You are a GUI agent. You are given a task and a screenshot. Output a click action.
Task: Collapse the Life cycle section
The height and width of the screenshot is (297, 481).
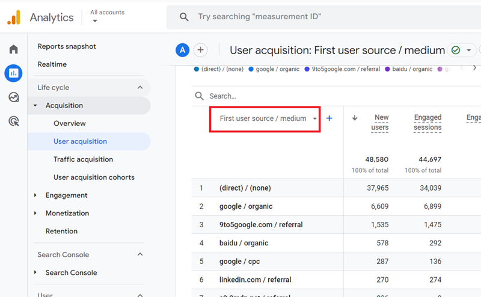point(140,87)
